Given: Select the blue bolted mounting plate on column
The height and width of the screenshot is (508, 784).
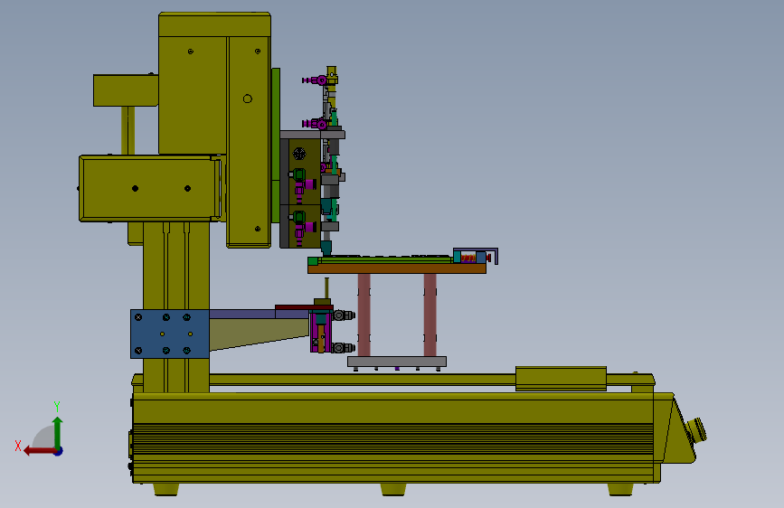Looking at the screenshot, I should (x=170, y=334).
